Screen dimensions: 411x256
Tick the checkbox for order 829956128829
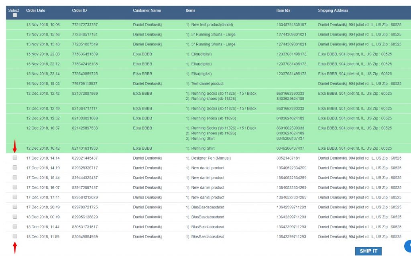[x=14, y=217]
